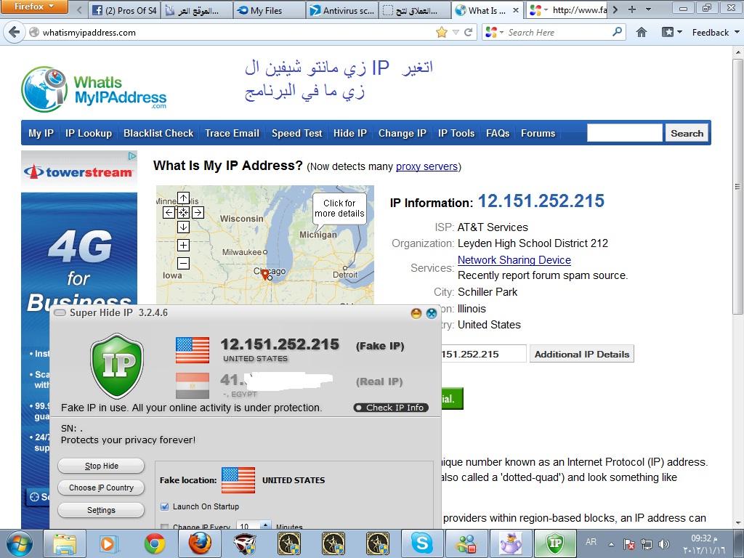This screenshot has width=744, height=558.
Task: Open the Feedback dropdown arrow
Action: coord(737,32)
